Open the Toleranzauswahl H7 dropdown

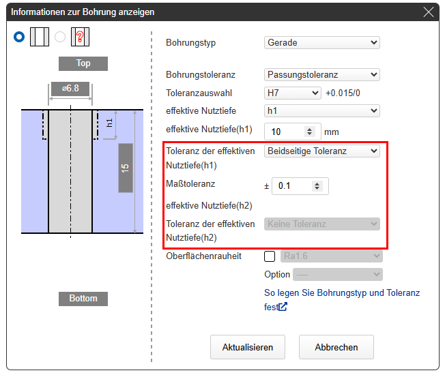coord(292,93)
